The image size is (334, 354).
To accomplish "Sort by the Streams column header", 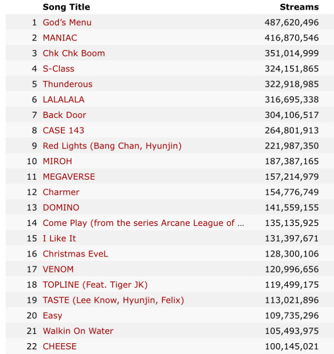I will [x=299, y=7].
